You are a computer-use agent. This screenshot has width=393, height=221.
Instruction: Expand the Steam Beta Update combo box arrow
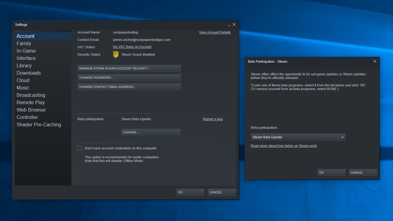pyautogui.click(x=342, y=137)
